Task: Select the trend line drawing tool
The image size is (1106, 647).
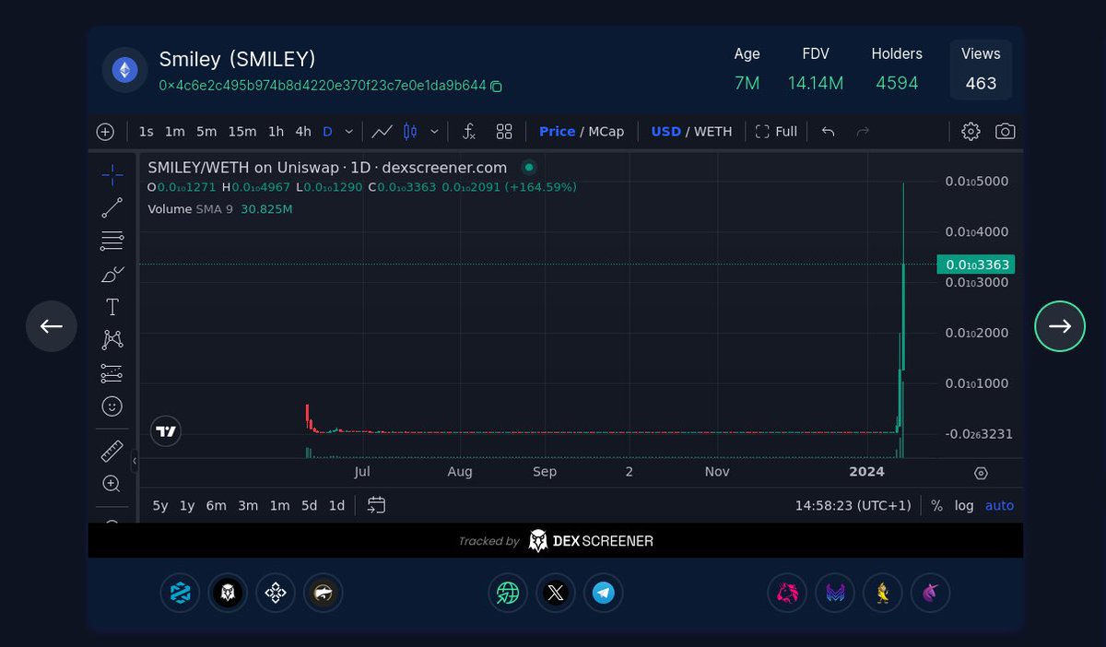Action: click(112, 207)
